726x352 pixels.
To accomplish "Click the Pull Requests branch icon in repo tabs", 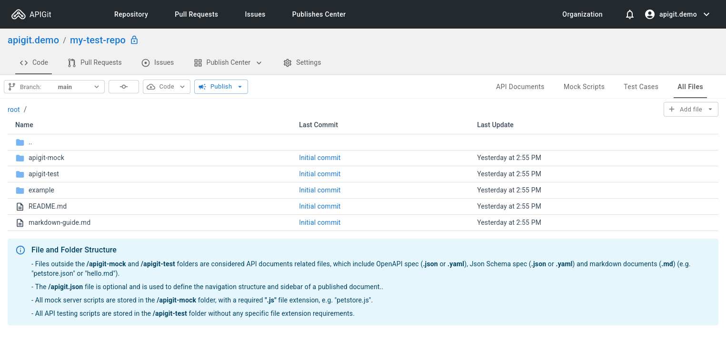I will 72,63.
